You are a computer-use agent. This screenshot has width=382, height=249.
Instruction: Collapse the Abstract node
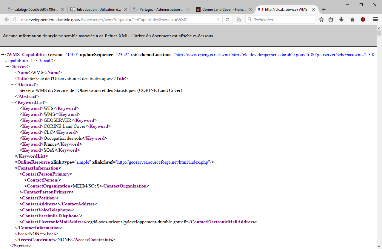pos(12,84)
